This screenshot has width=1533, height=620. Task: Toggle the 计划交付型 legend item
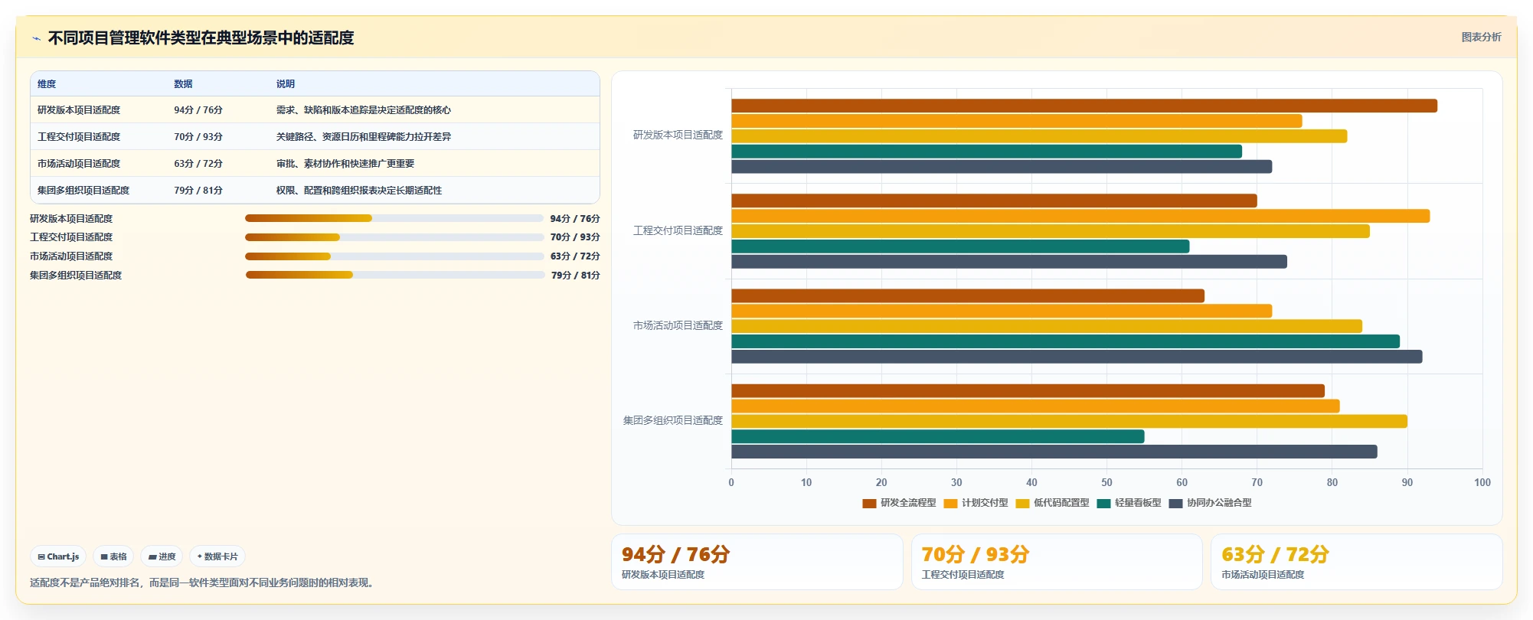pos(976,503)
